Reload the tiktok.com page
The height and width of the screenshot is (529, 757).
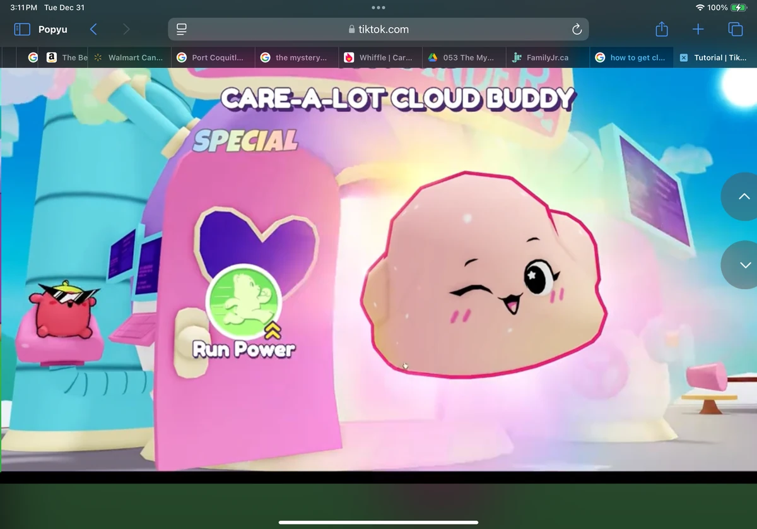coord(576,29)
